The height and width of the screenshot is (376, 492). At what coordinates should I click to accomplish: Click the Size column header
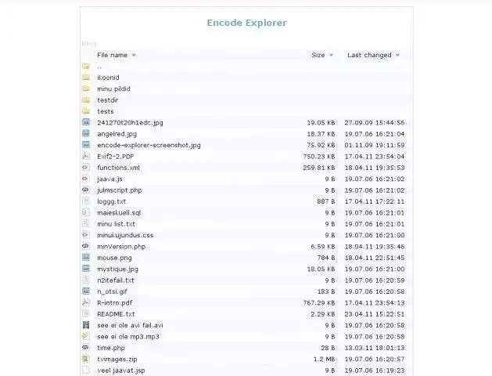(318, 55)
